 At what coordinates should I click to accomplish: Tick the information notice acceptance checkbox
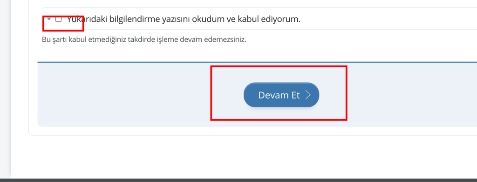coord(58,19)
